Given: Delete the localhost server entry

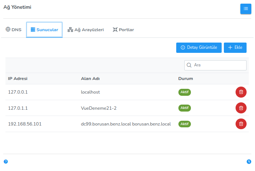Looking at the screenshot, I should [x=241, y=92].
